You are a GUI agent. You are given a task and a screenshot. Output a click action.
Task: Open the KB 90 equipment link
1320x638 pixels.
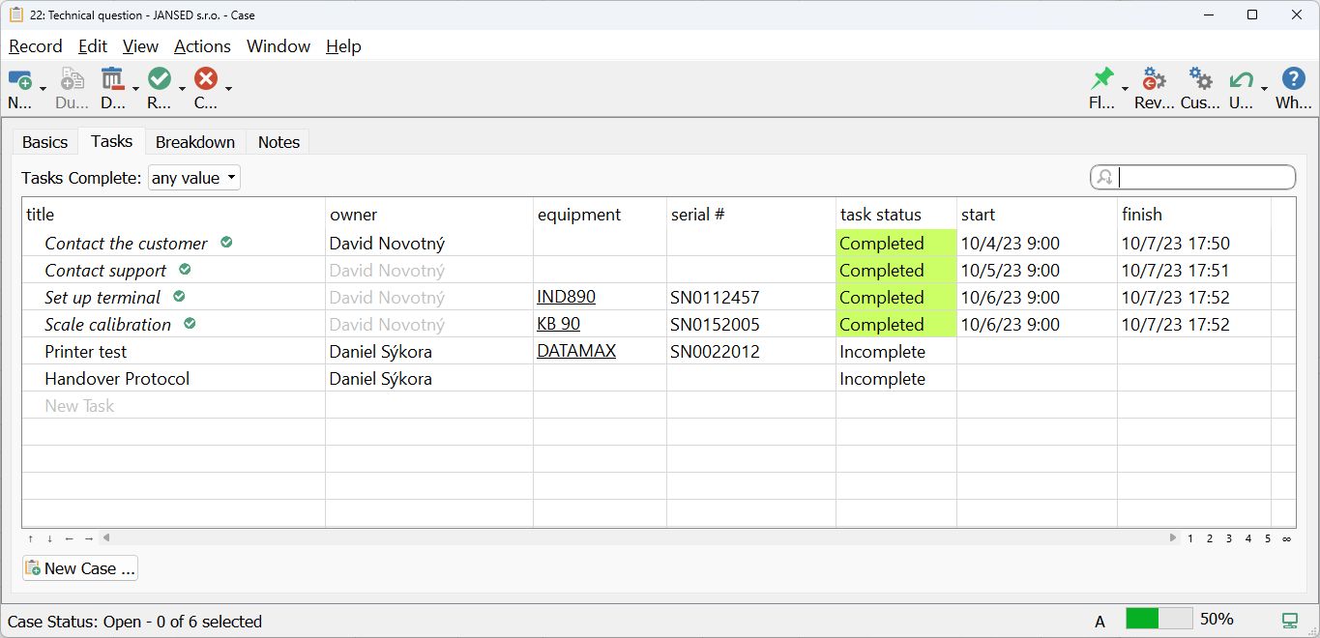[x=558, y=324]
